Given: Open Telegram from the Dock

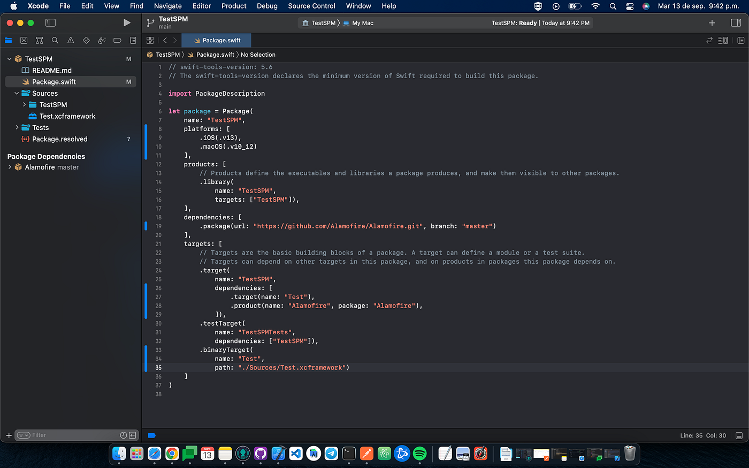Looking at the screenshot, I should [x=331, y=454].
